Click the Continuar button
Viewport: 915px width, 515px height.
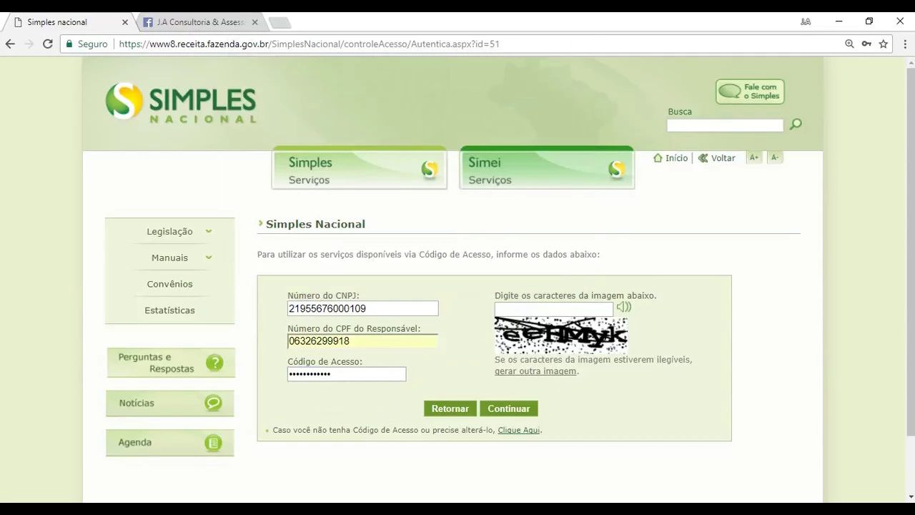[x=509, y=408]
